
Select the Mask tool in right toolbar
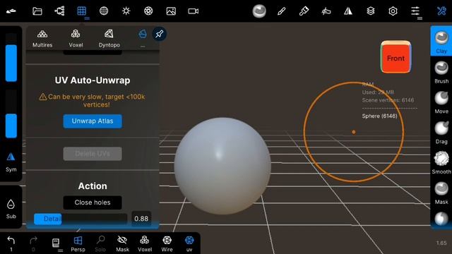pyautogui.click(x=441, y=193)
